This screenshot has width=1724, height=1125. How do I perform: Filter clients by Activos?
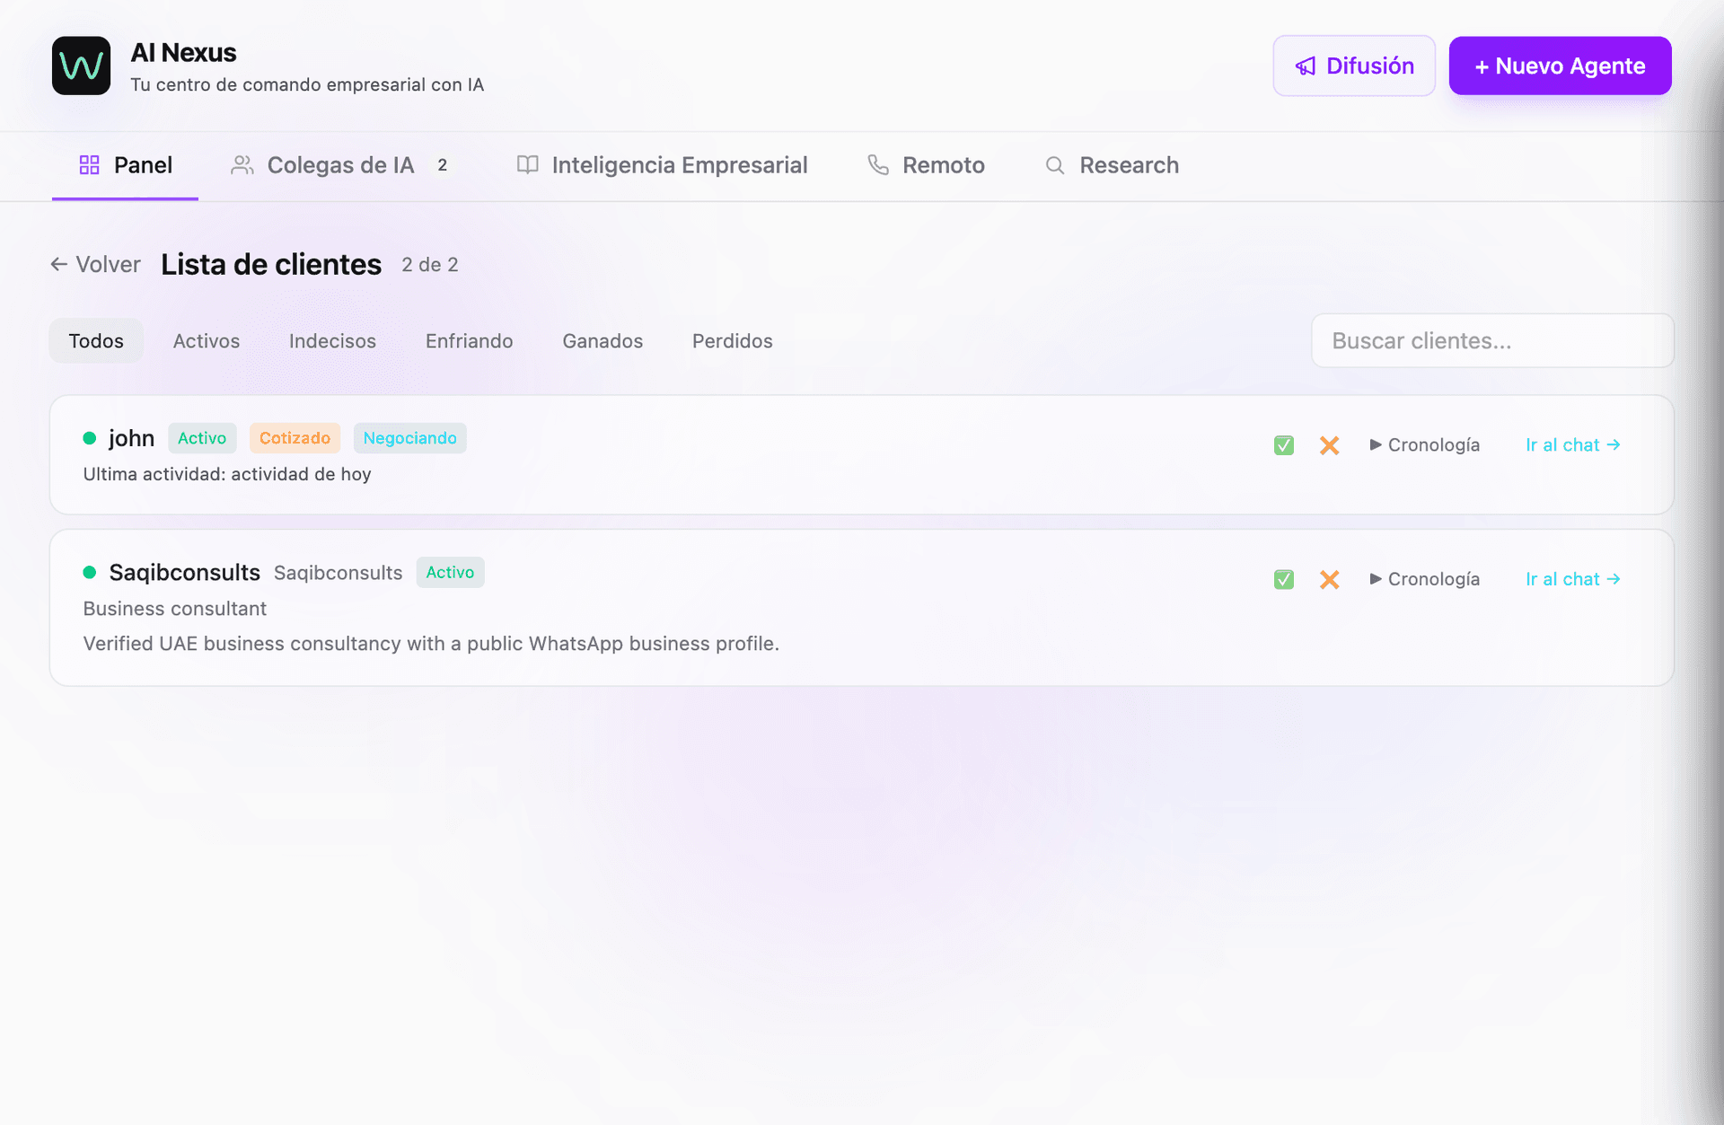pos(207,341)
